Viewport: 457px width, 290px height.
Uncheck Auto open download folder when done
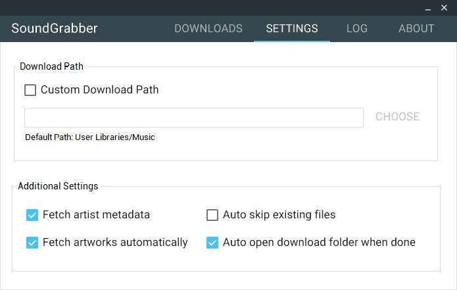[x=212, y=243]
